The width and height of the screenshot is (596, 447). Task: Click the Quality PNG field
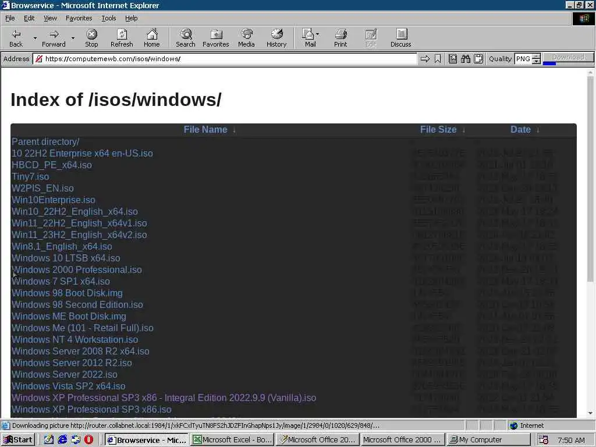(x=523, y=59)
